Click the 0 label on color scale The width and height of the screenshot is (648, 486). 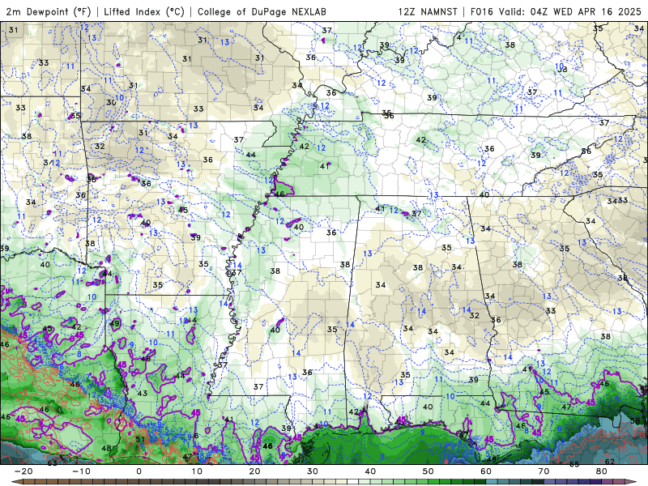(x=139, y=471)
